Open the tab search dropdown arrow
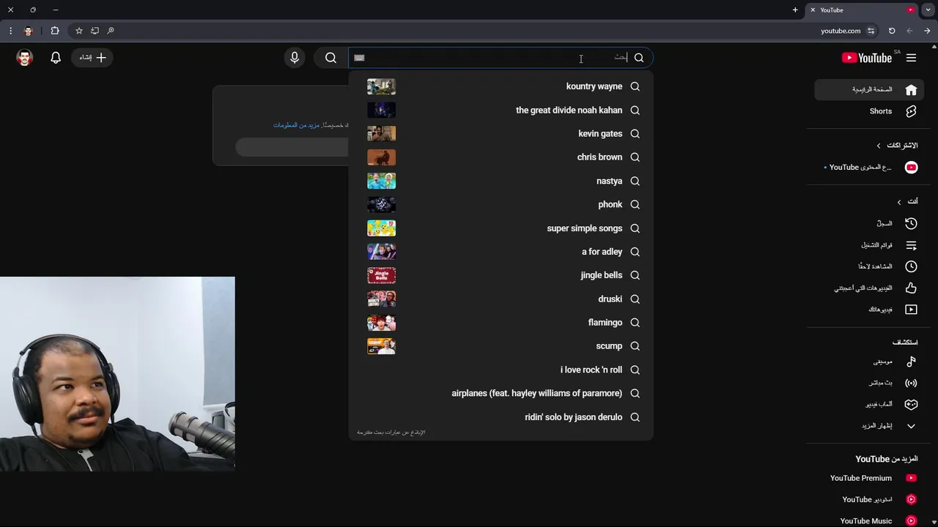This screenshot has height=527, width=938. (928, 10)
